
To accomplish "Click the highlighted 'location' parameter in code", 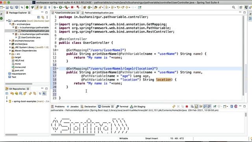I will (x=163, y=80).
